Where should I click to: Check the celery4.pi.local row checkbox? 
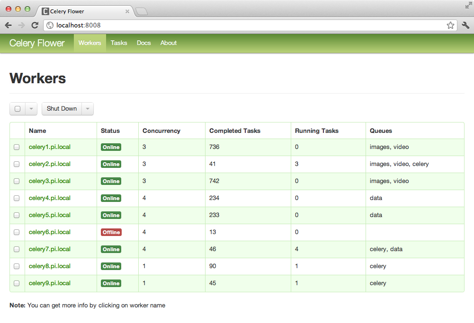tap(17, 198)
